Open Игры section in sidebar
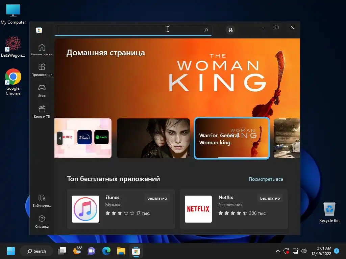Image resolution: width=346 pixels, height=259 pixels. click(42, 91)
